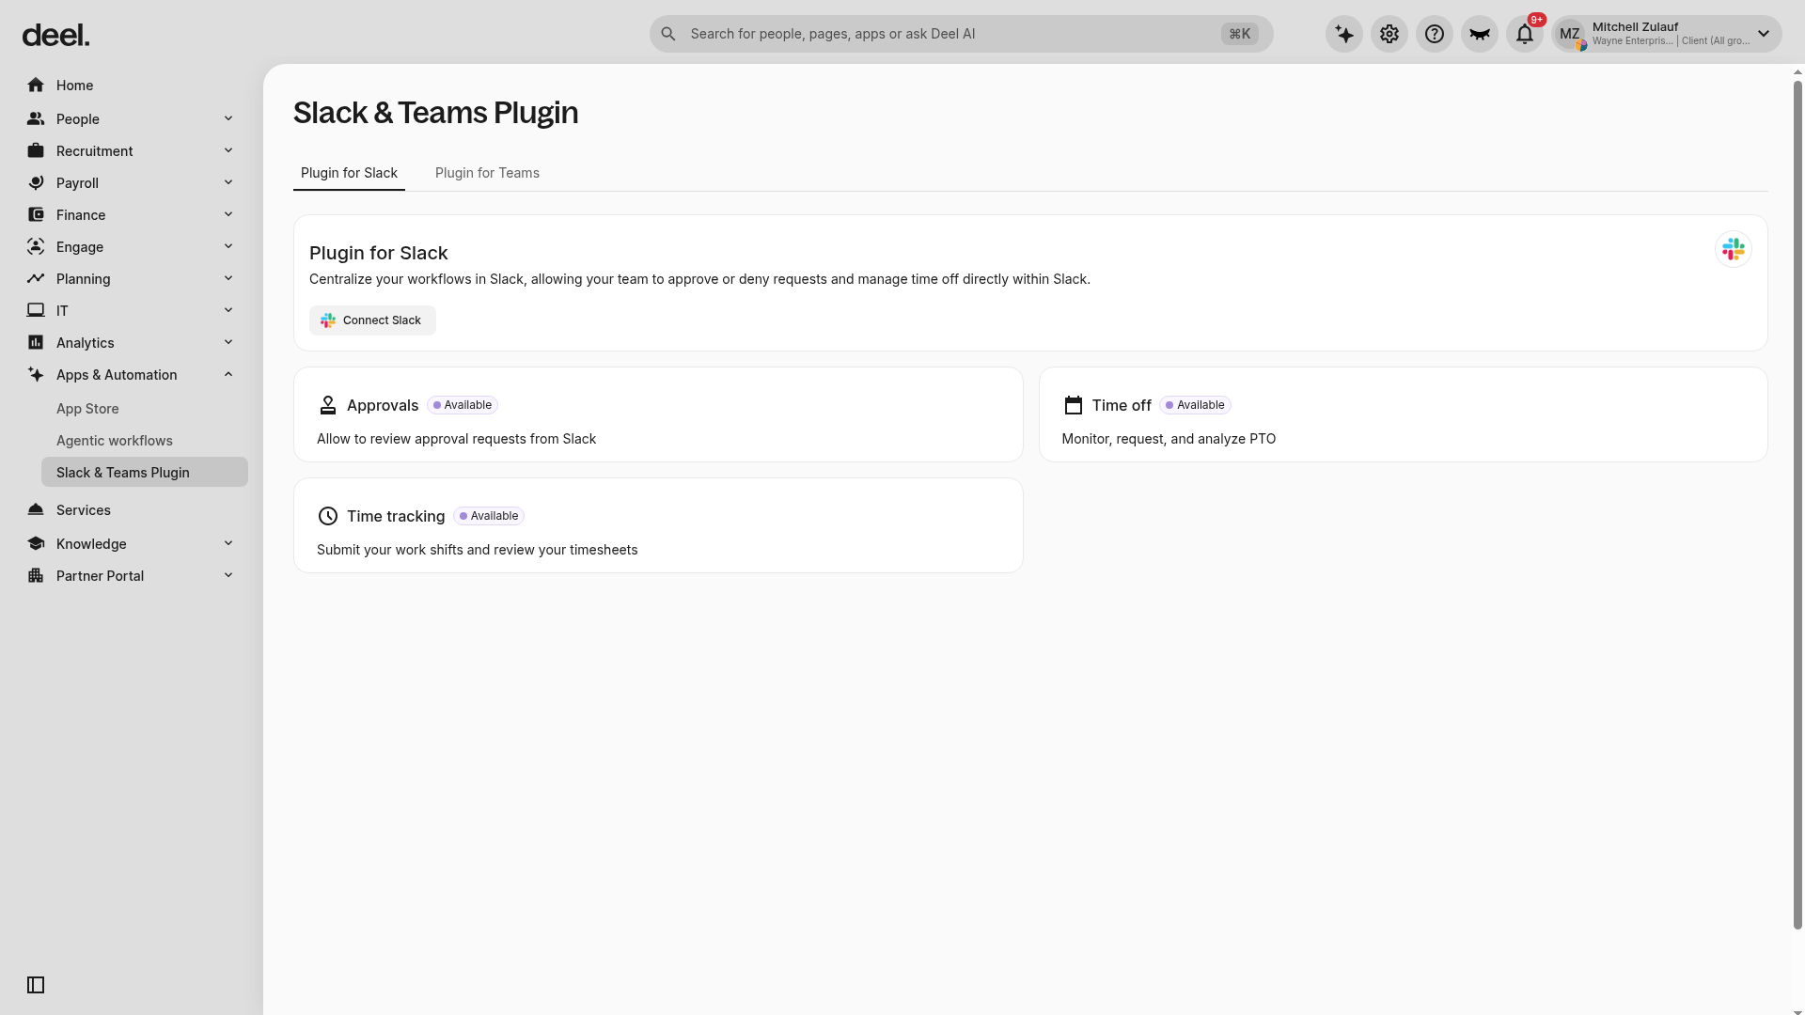The height and width of the screenshot is (1015, 1805).
Task: Click the Finance wallet icon
Action: (x=36, y=214)
